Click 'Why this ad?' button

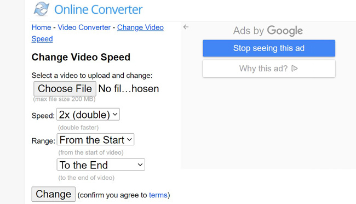(x=269, y=69)
